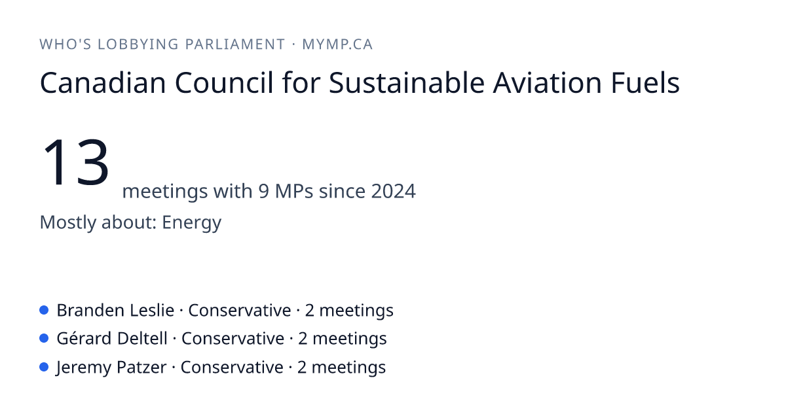Select Branden Leslie's Conservative party label
The height and width of the screenshot is (412, 786).
[x=240, y=310]
